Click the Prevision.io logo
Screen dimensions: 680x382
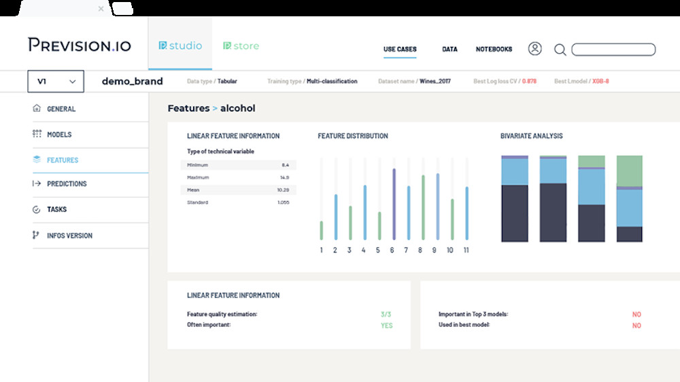pyautogui.click(x=80, y=46)
